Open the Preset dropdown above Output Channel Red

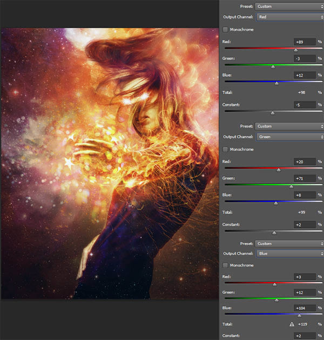coord(289,6)
